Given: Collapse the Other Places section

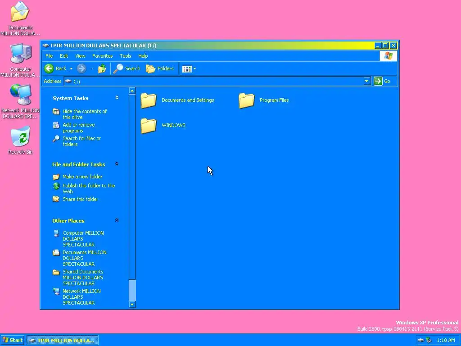Looking at the screenshot, I should click(x=117, y=220).
